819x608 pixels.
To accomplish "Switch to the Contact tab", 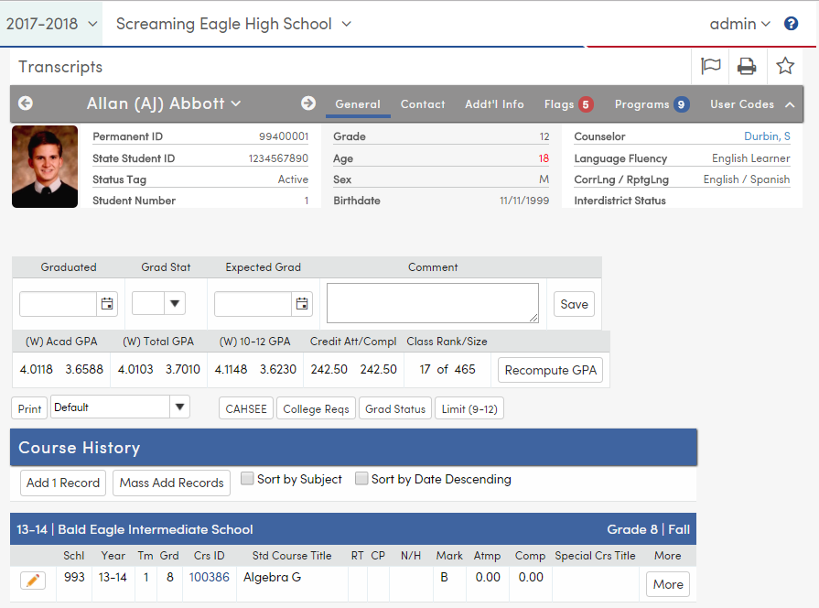I will [422, 104].
